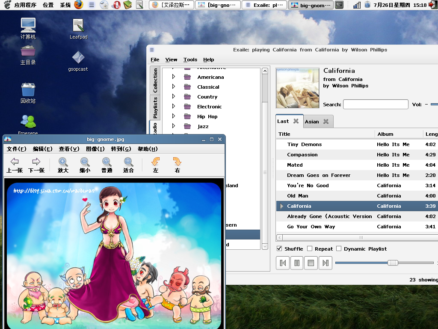Disable the Shuffle checkbox
This screenshot has height=329, width=438.
[279, 248]
